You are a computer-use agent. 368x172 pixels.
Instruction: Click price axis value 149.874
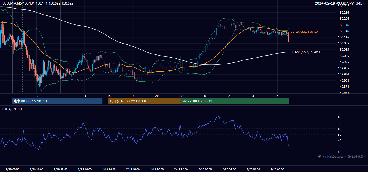[x=343, y=87]
